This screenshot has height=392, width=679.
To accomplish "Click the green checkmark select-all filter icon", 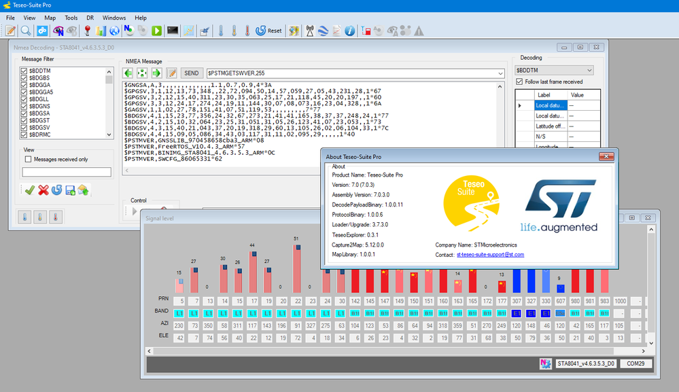I will [30, 190].
